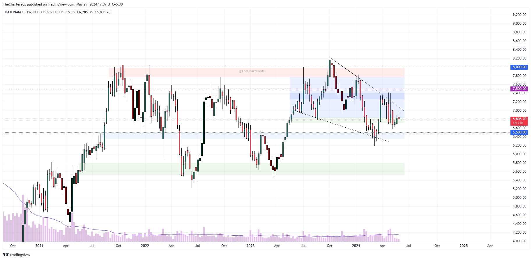This screenshot has width=532, height=260.
Task: Click the 5,000.00 price axis label
Action: point(519,198)
